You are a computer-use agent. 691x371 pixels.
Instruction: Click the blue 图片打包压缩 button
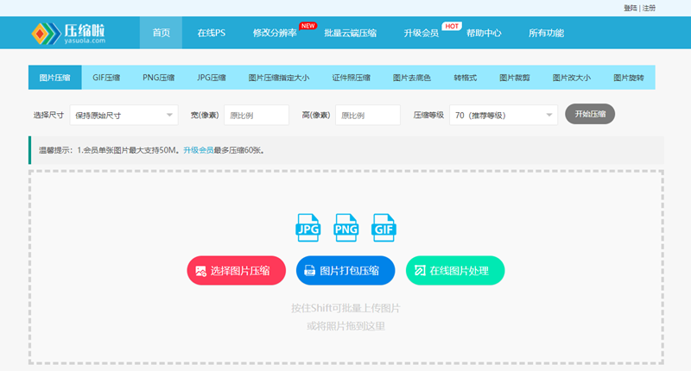tap(345, 270)
